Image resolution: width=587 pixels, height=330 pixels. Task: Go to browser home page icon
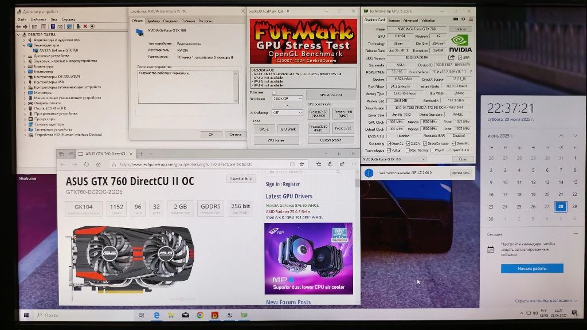(99, 164)
